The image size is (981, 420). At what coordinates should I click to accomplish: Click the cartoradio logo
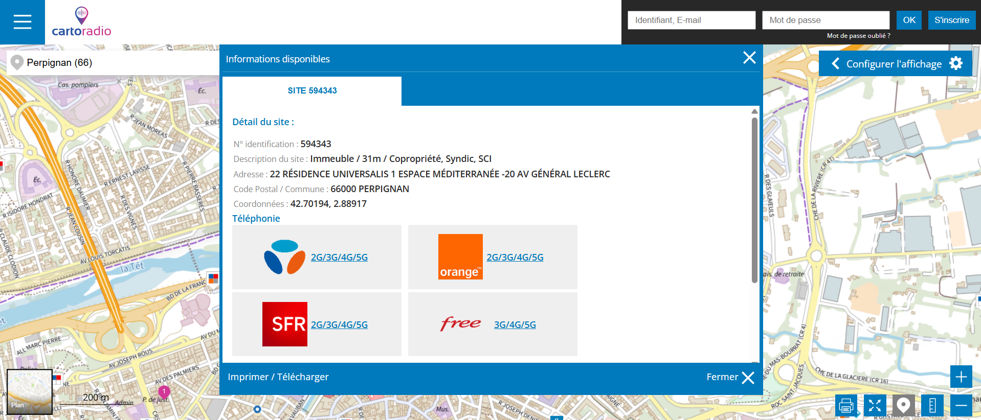pyautogui.click(x=81, y=22)
